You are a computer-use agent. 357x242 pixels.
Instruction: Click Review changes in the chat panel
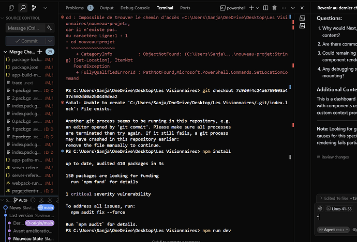click(333, 157)
